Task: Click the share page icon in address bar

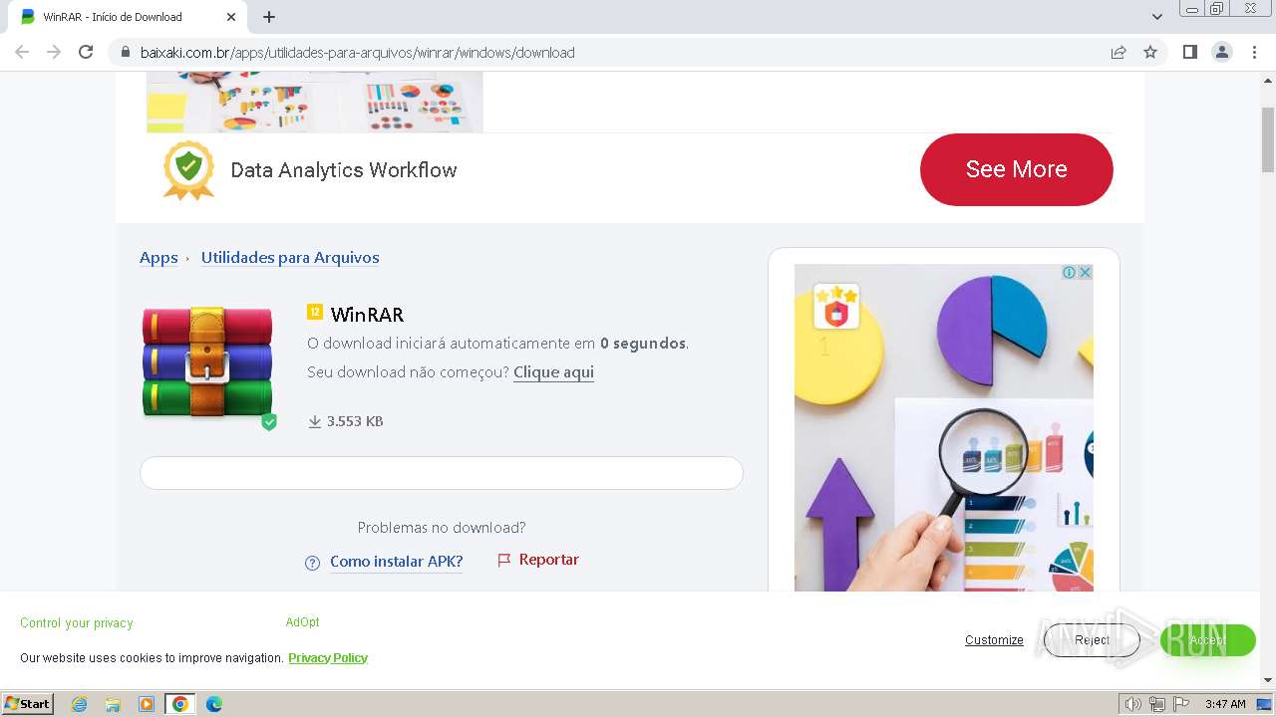Action: pos(1118,52)
